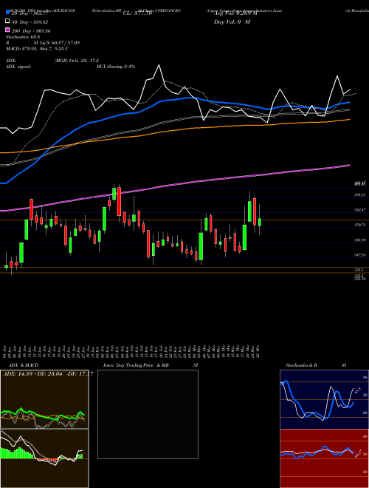Click the 358.99 price axis label
Image resolution: width=369 pixels, height=488 pixels.
360,240
